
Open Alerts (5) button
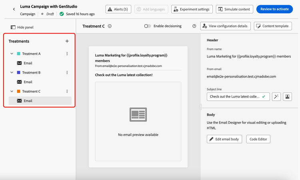(118, 9)
